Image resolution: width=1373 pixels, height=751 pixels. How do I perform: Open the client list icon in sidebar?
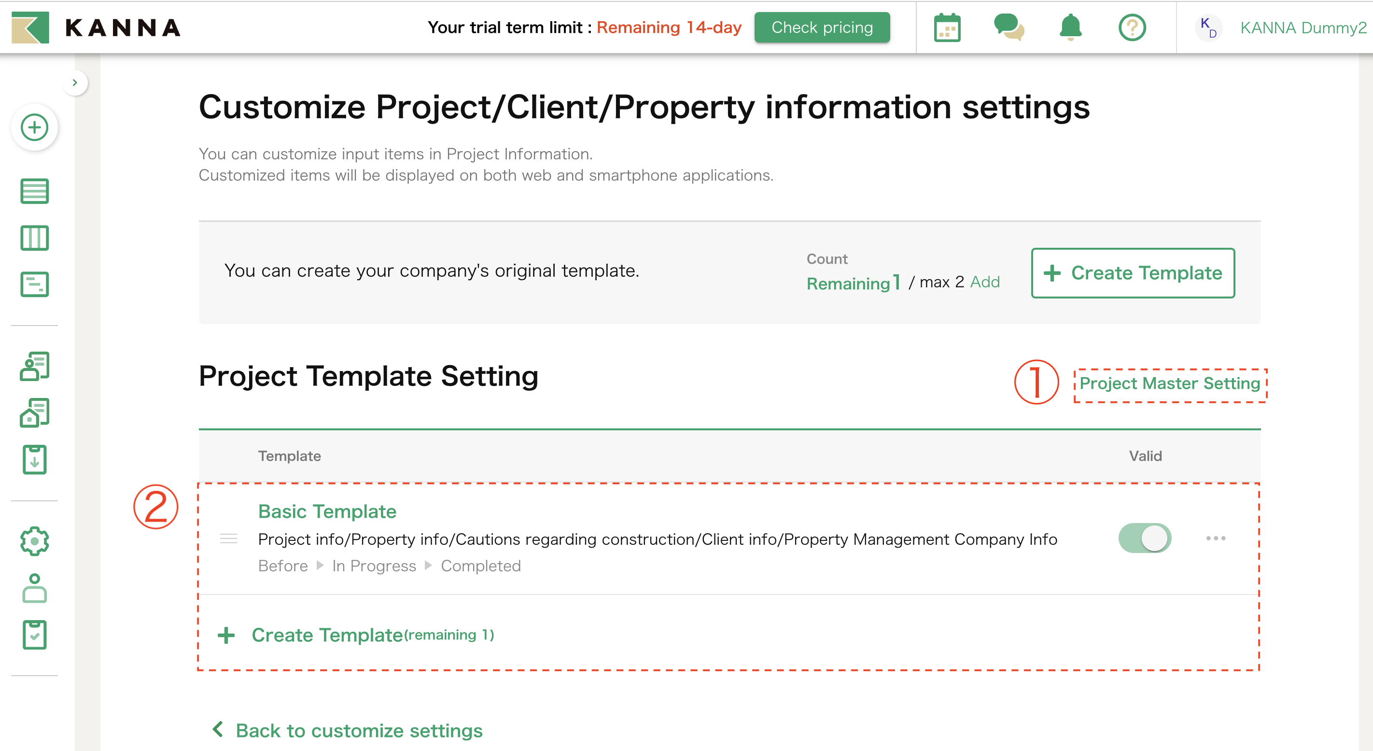tap(35, 367)
